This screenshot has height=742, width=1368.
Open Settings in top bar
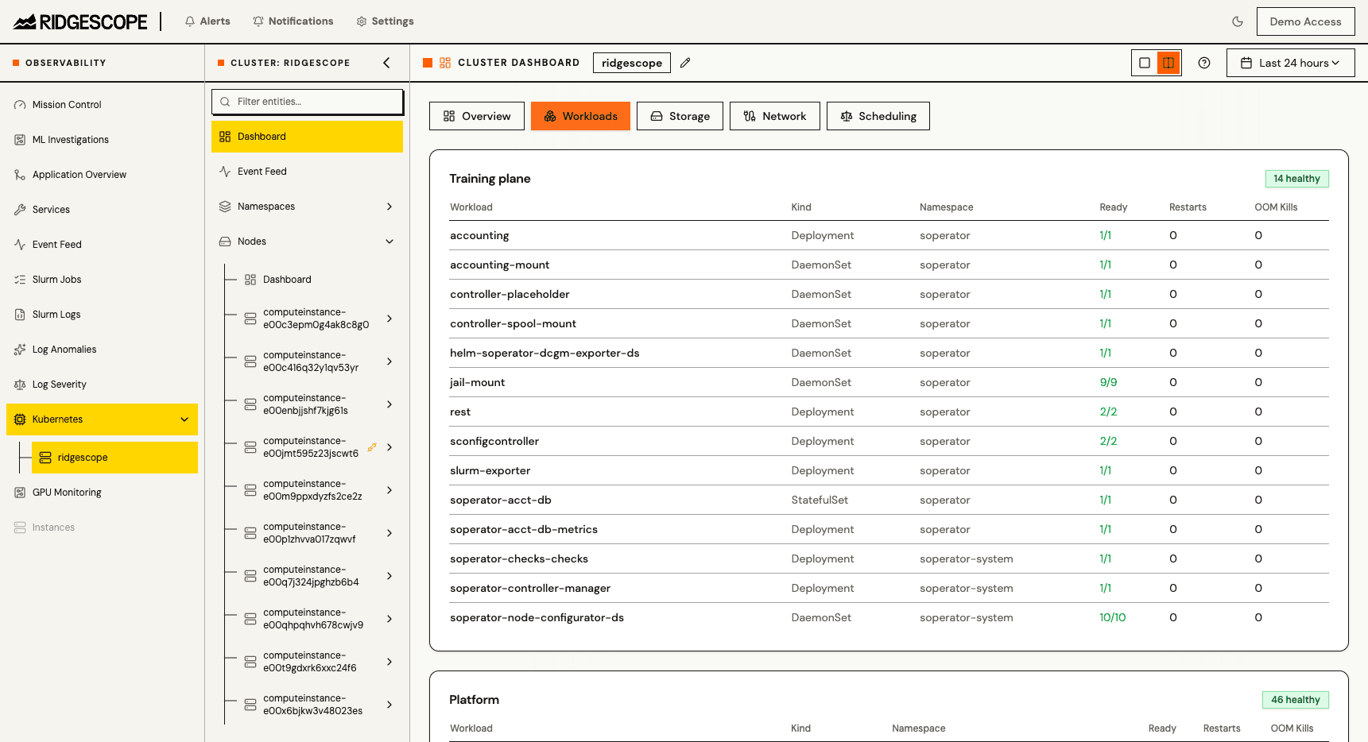coord(385,21)
